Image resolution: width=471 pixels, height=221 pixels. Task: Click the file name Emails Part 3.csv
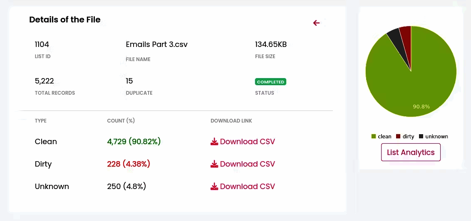click(x=156, y=44)
